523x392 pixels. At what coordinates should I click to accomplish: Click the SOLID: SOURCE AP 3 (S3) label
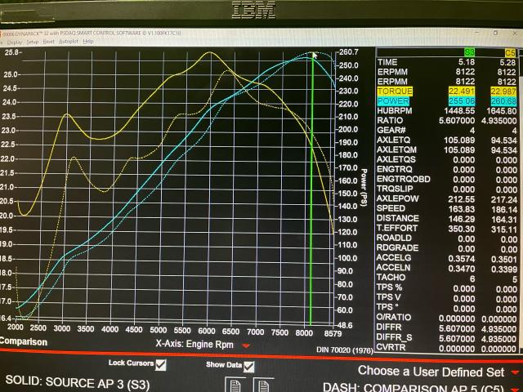76,381
